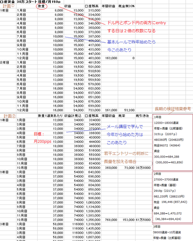The width and height of the screenshot is (193, 241).
Task: Click after-tax cell 61万5000
Action: point(143,220)
